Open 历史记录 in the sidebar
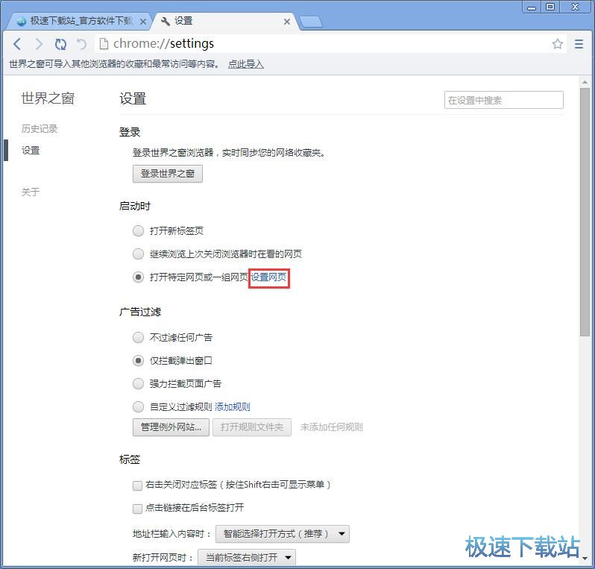Screen dimensions: 595x569 tap(40, 129)
